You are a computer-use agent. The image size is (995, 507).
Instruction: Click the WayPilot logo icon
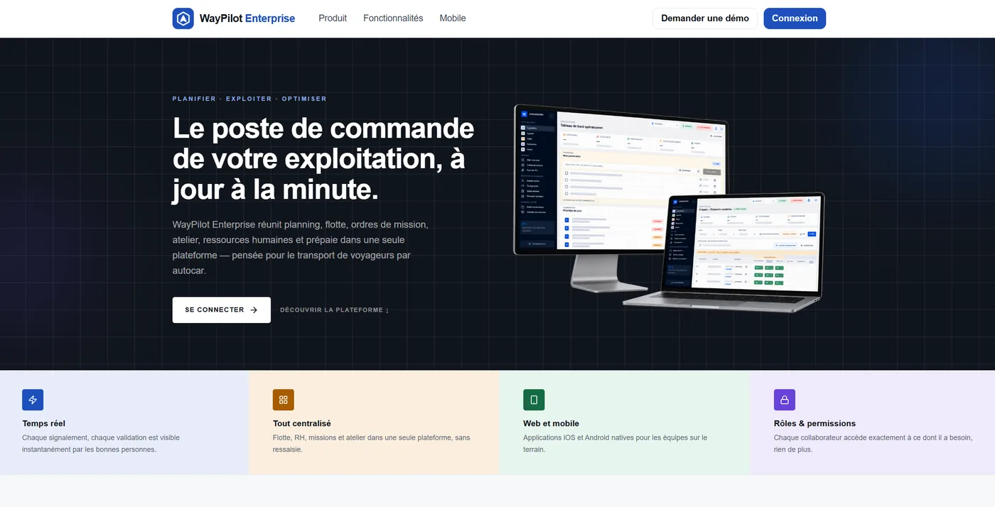[x=183, y=18]
